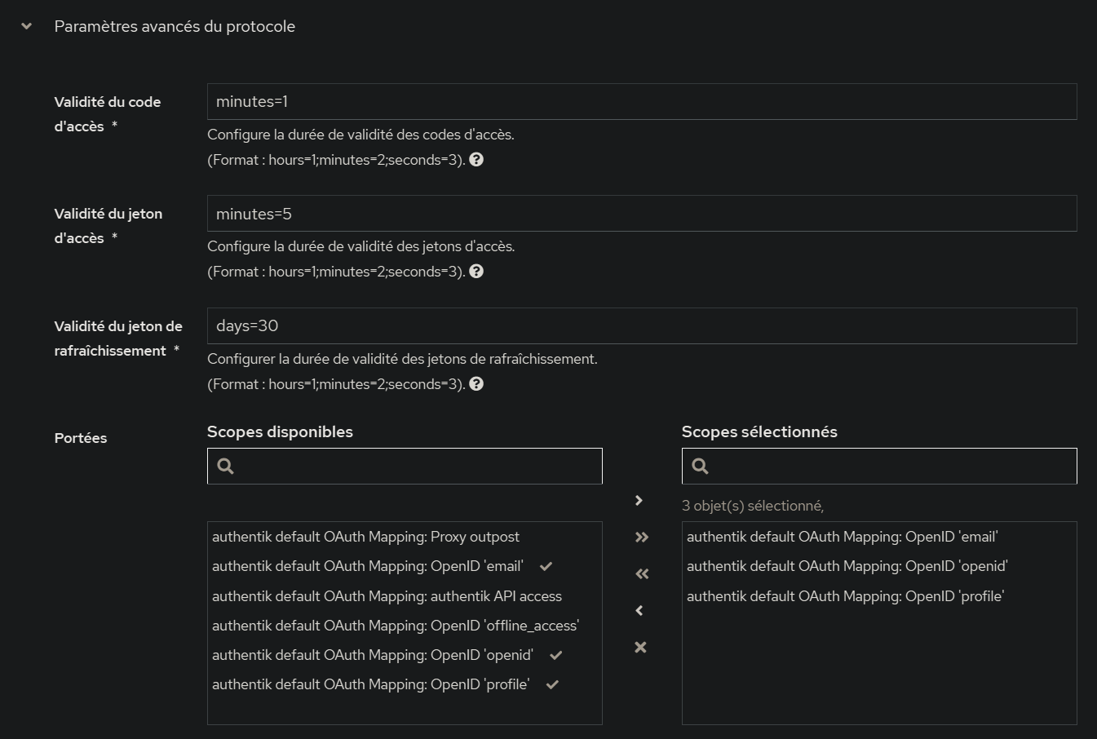Screen dimensions: 1097x739
Task: Click the Validité du code d'accès field
Action: click(641, 102)
